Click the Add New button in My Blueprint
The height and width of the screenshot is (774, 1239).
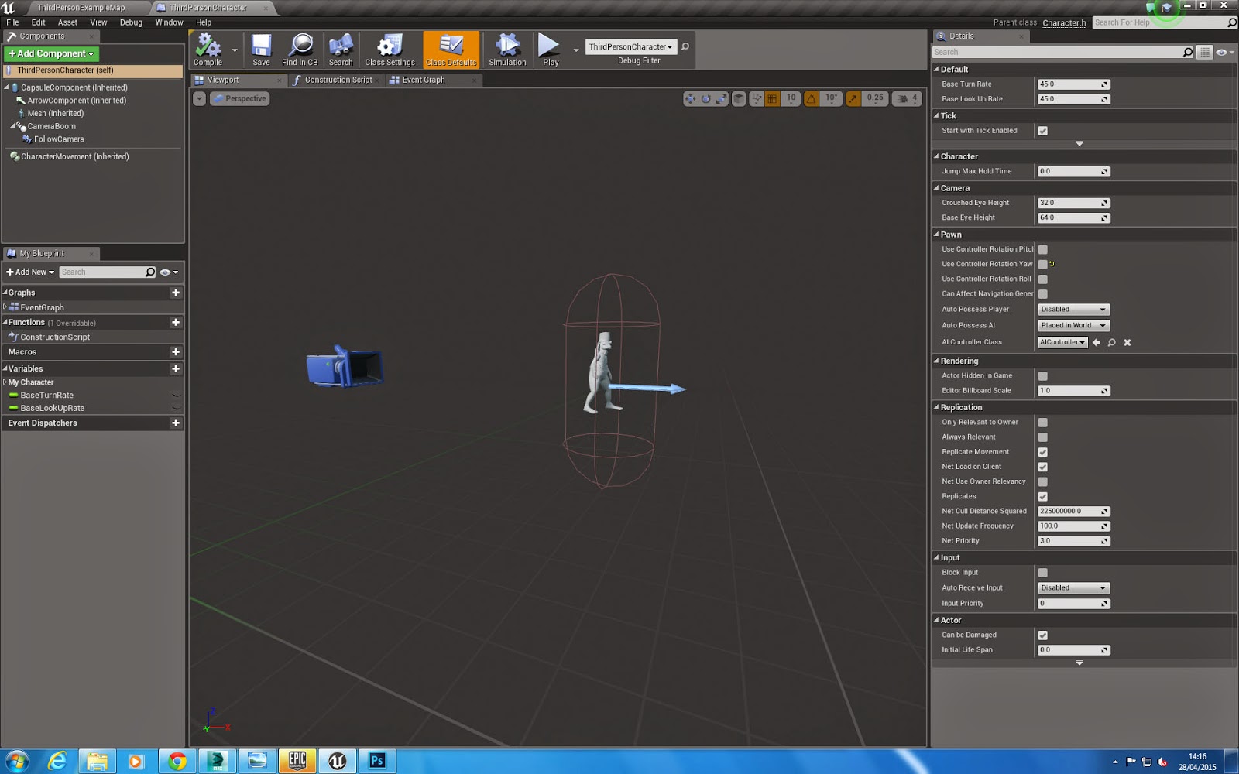(x=30, y=272)
